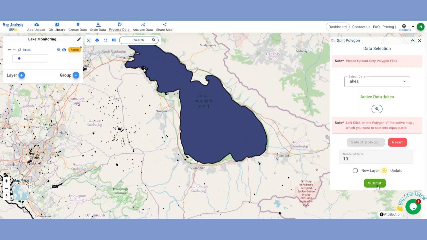This screenshot has width=427, height=240.
Task: Toggle lakes layer visibility eye
Action: [x=64, y=50]
